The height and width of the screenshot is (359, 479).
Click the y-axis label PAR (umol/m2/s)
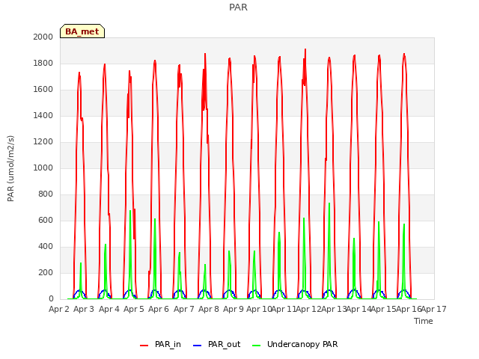[10, 168]
